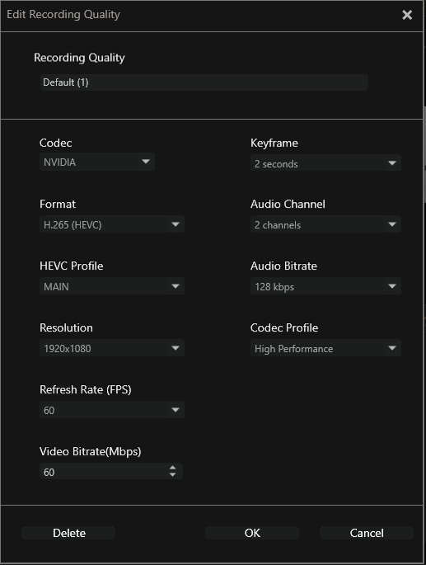The width and height of the screenshot is (426, 565).
Task: Click the arrow icon of the Codec dropdown
Action: pos(146,162)
